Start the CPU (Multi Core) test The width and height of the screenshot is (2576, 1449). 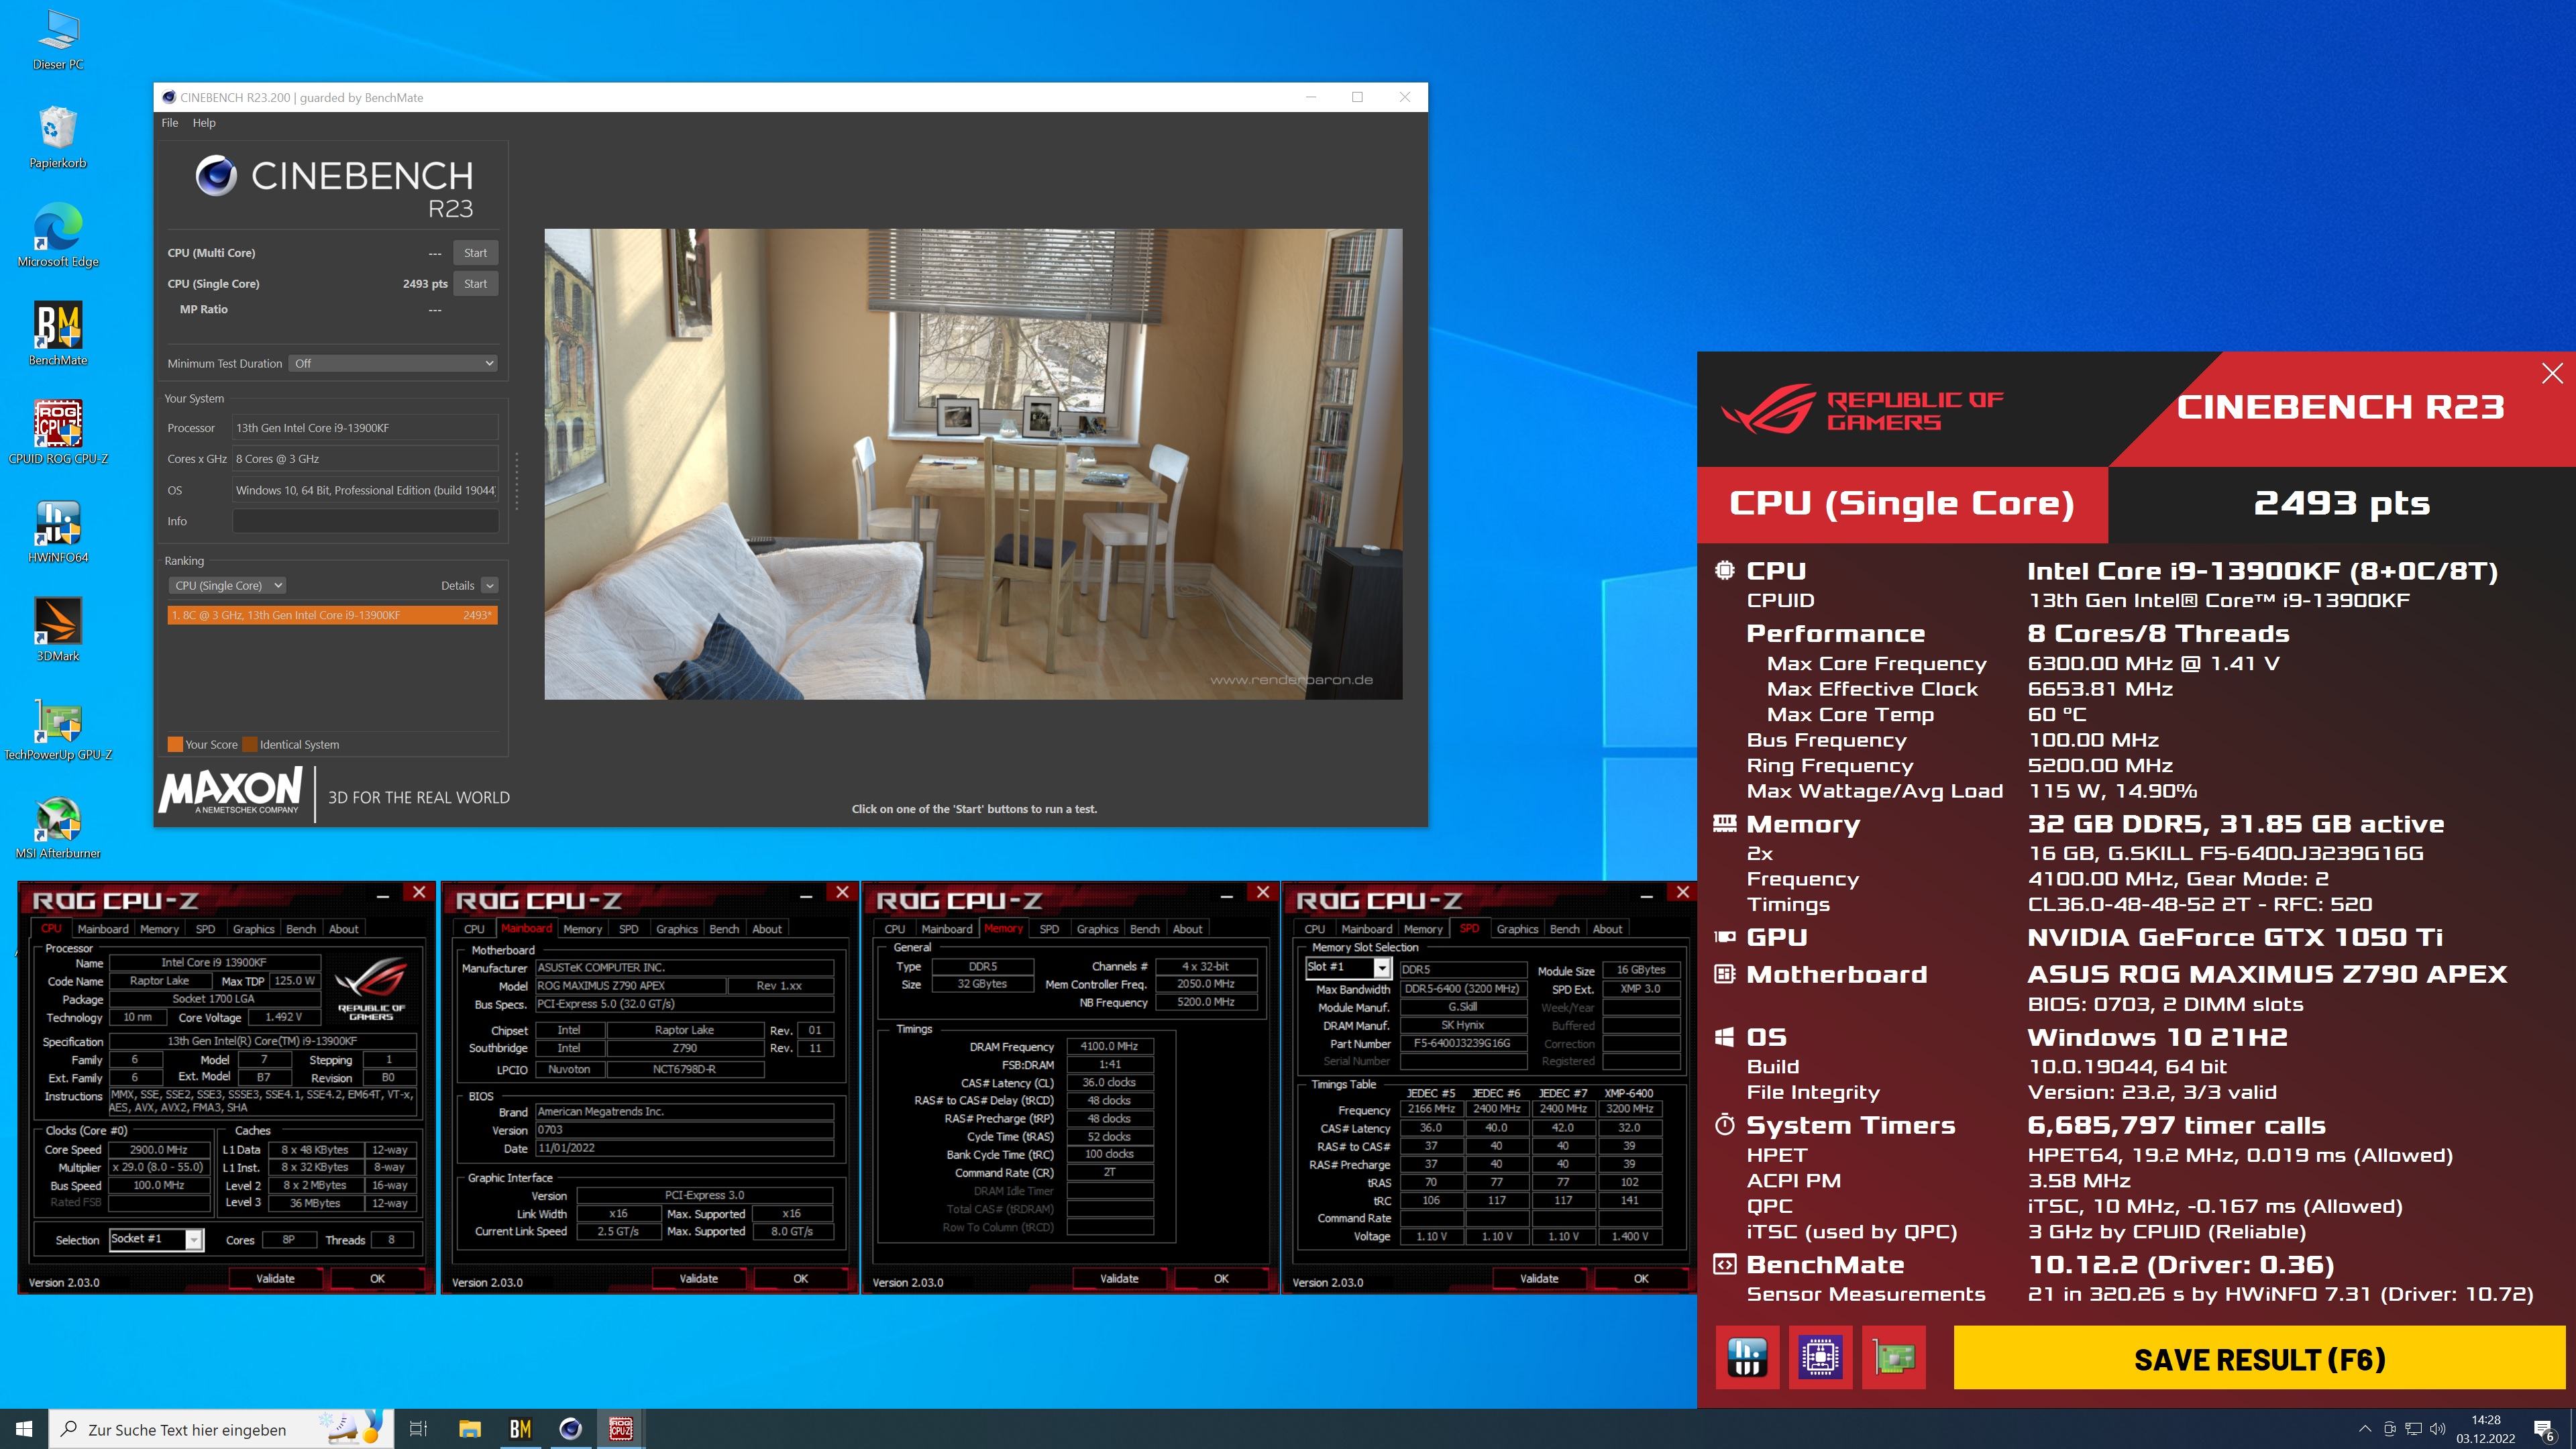pos(475,253)
